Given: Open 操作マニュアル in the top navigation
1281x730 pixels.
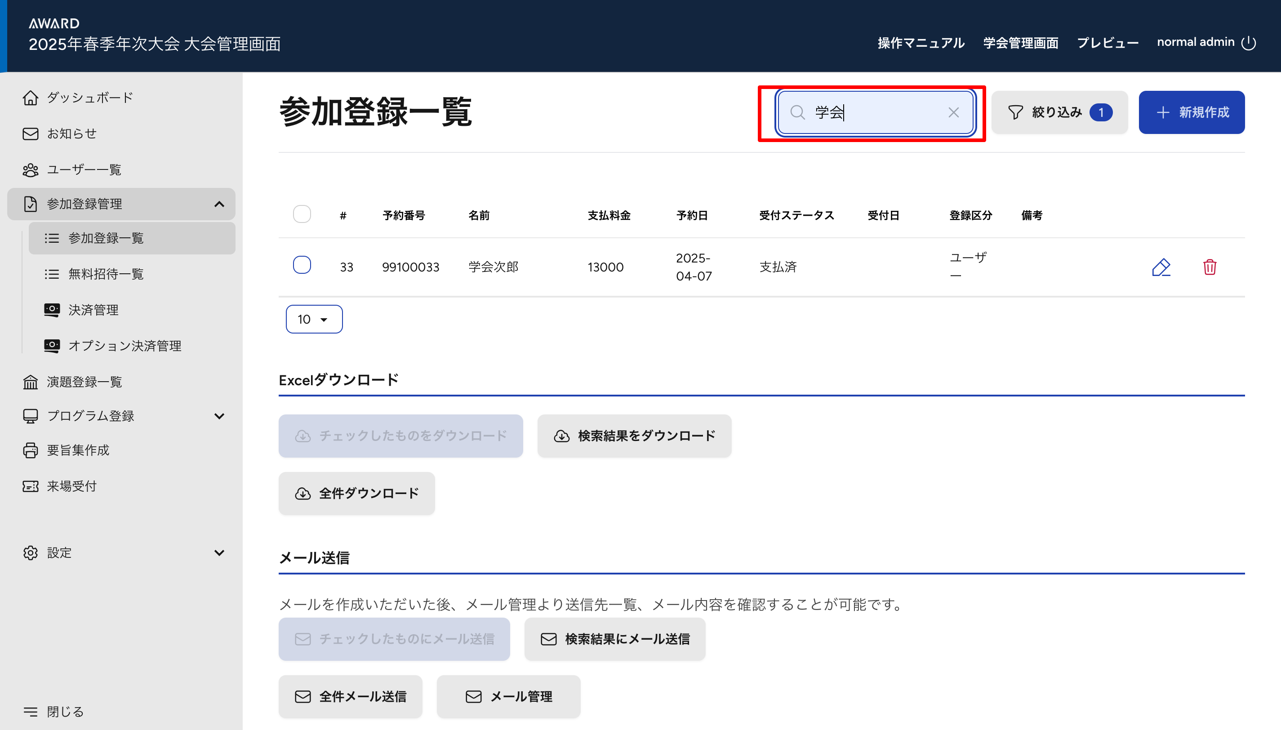Looking at the screenshot, I should (x=921, y=43).
